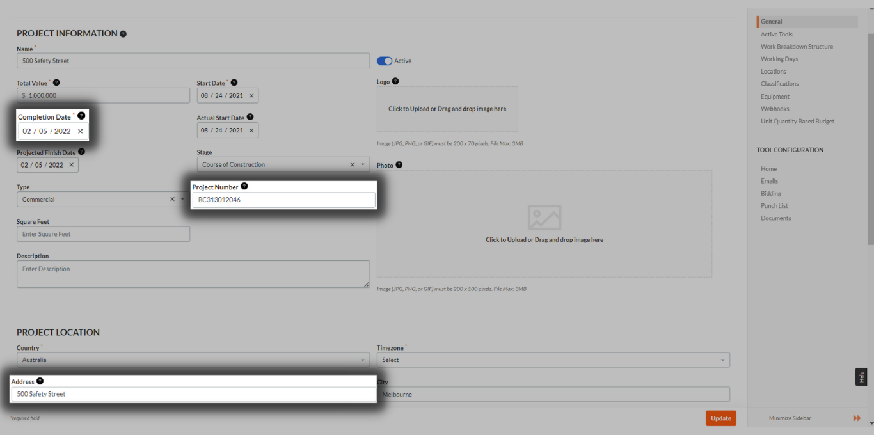Click the help icon next to Actual Start Date
874x435 pixels.
pos(250,117)
